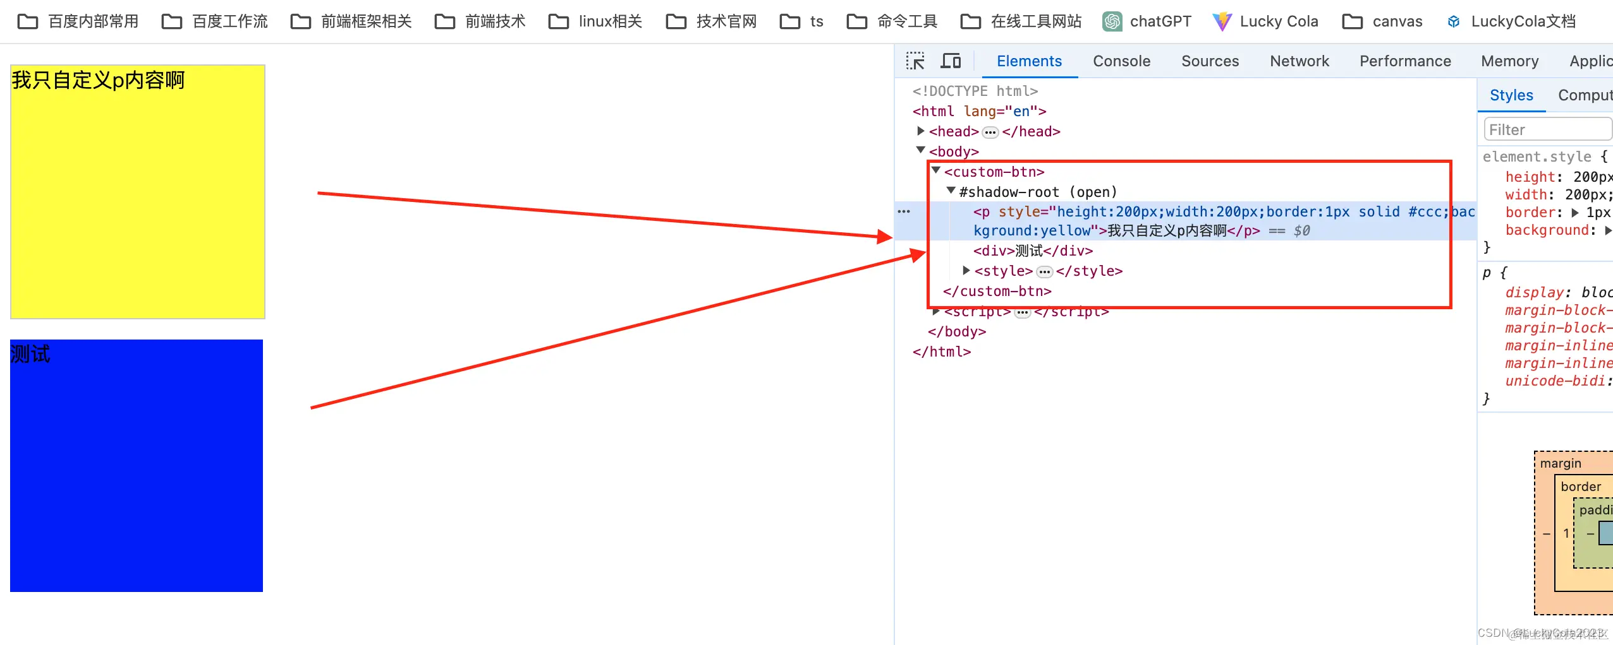Switch to the Performance tab
Screen dimensions: 1613x645
[1405, 61]
